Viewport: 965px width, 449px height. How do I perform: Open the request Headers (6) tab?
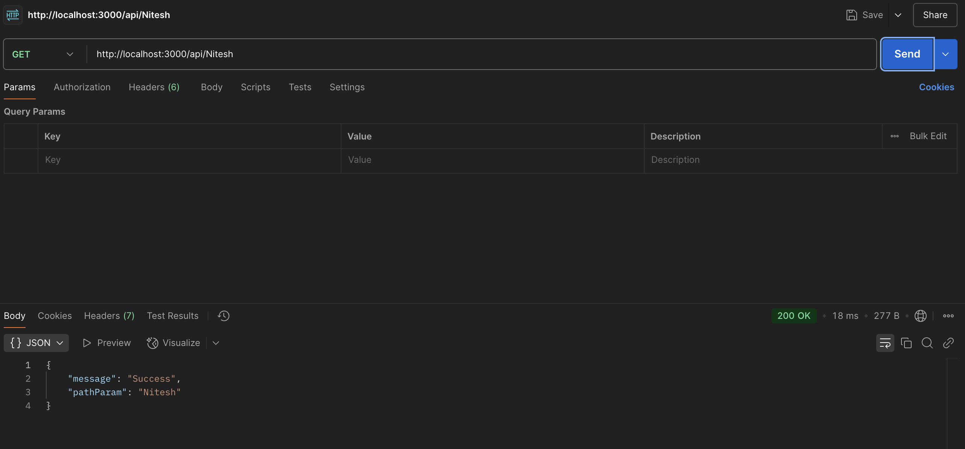[154, 87]
